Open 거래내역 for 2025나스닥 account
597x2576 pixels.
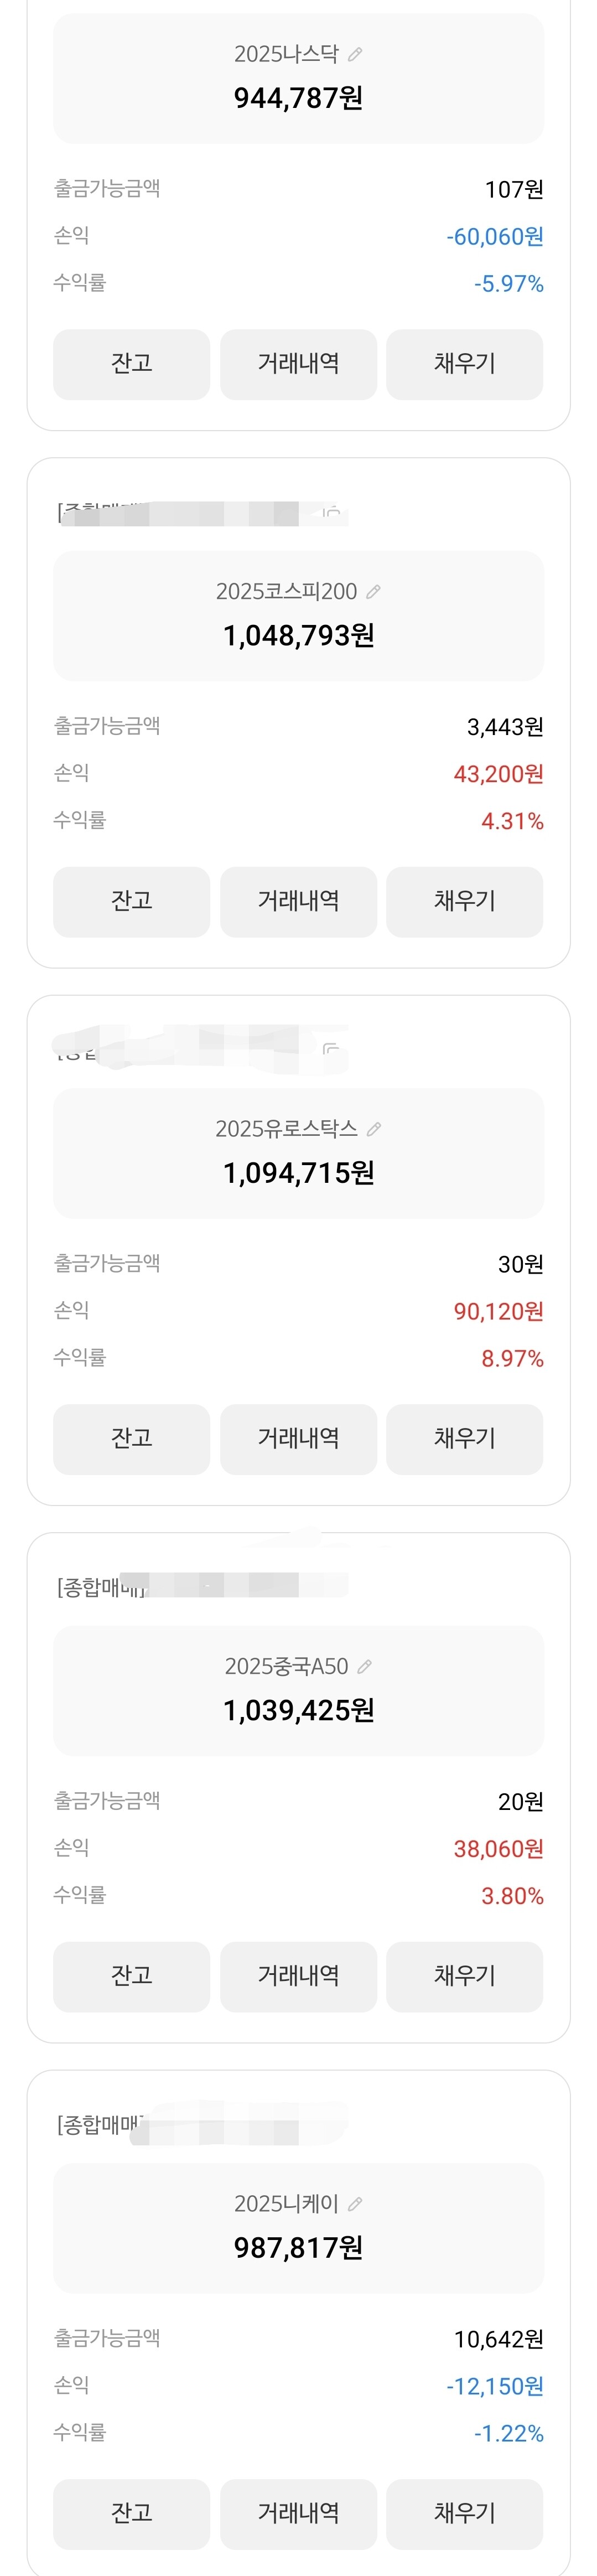[298, 364]
